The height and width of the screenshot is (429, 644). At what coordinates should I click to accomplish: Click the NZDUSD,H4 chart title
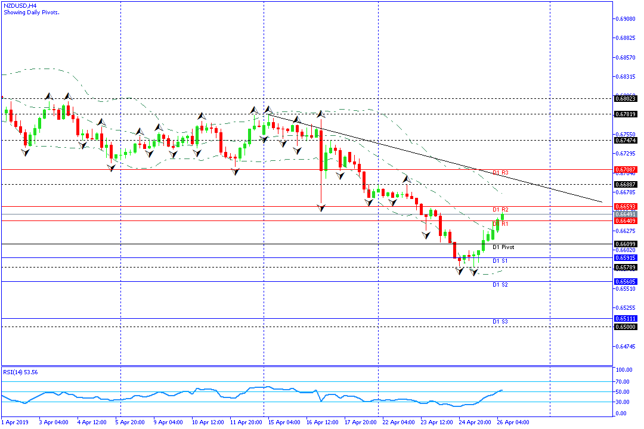tap(20, 6)
